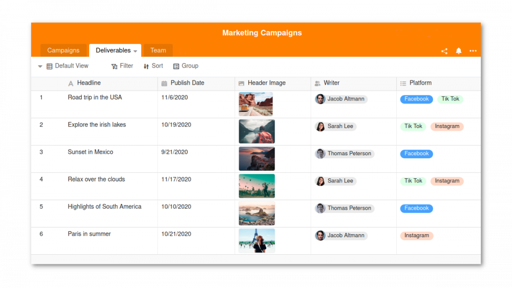Click the Platform list icon in column header
512x288 pixels.
[403, 84]
